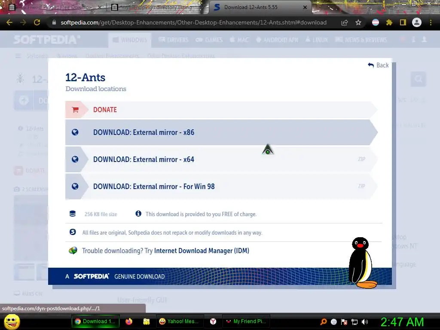
Task: Click the user account icon in Softpedia header
Action: tap(424, 40)
